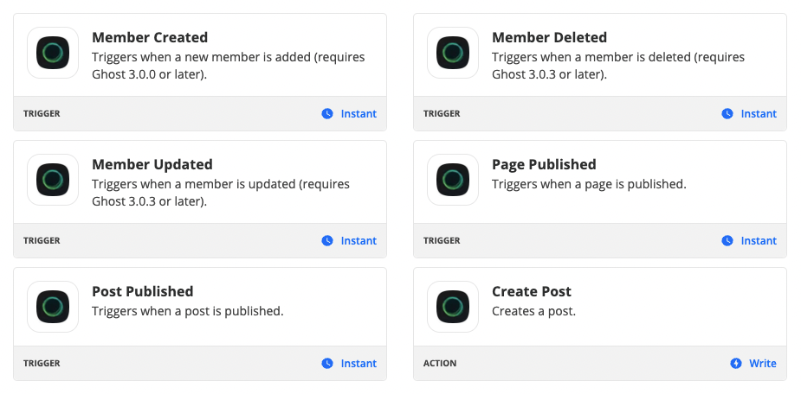Open the Member Created trigger title
Image resolution: width=801 pixels, height=394 pixels.
[x=150, y=37]
